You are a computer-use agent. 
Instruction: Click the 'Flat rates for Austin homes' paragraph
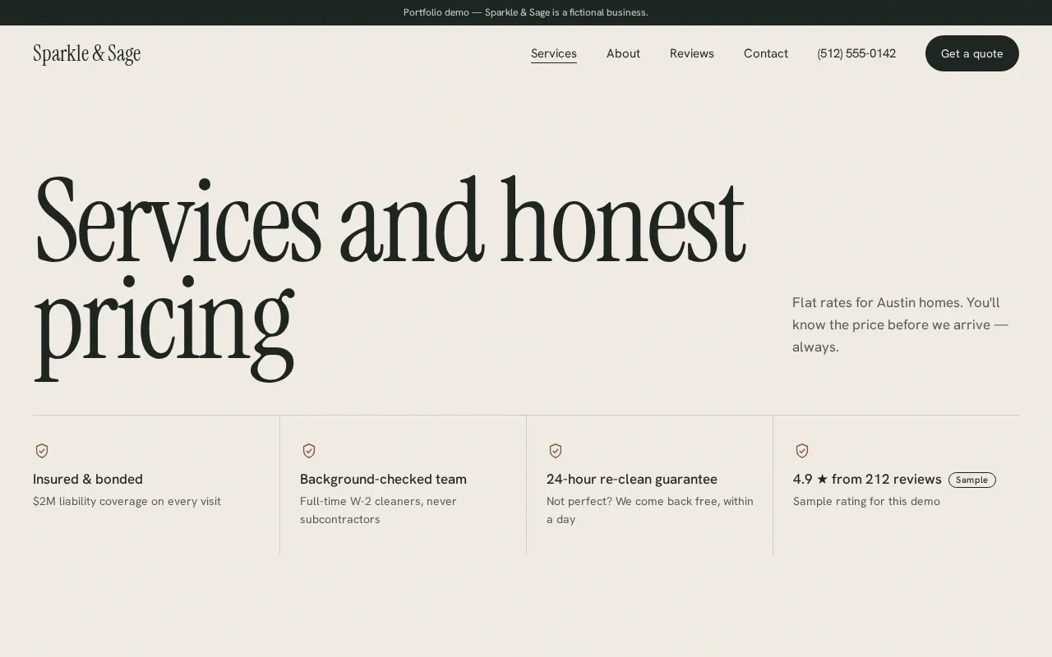tap(900, 324)
